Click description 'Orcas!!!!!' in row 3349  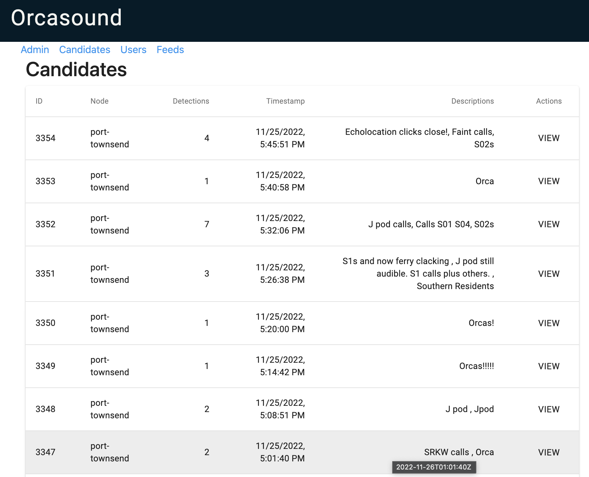[477, 366]
